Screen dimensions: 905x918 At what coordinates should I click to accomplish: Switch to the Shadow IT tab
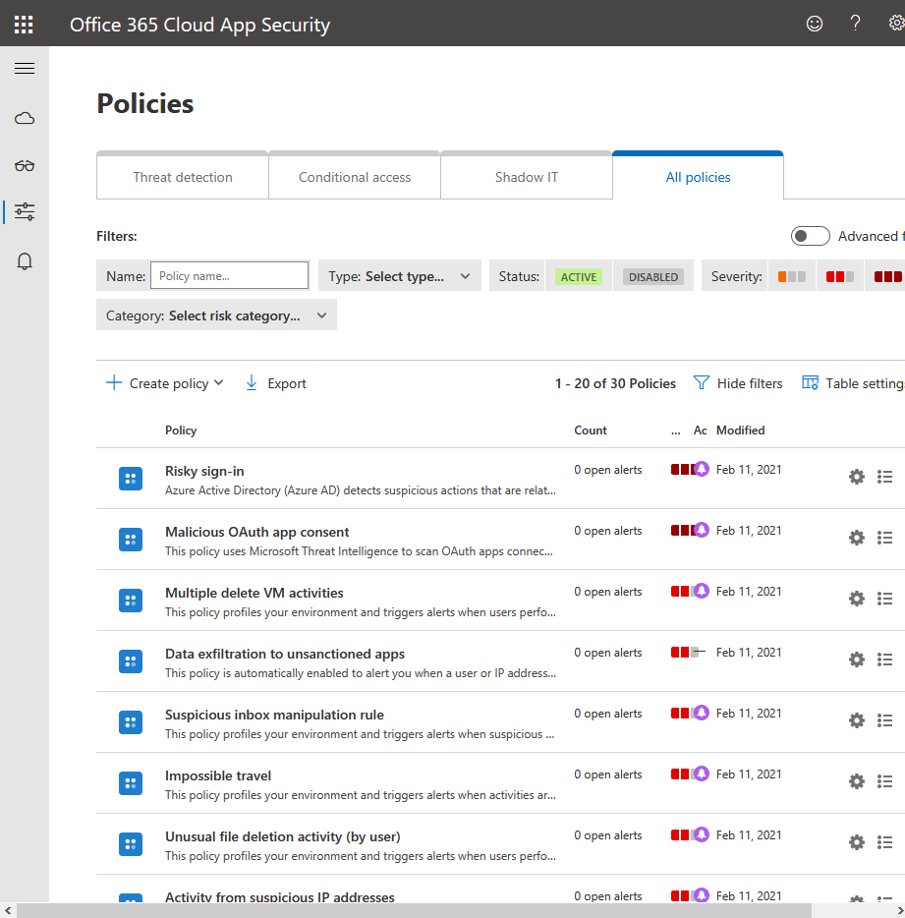(x=526, y=177)
